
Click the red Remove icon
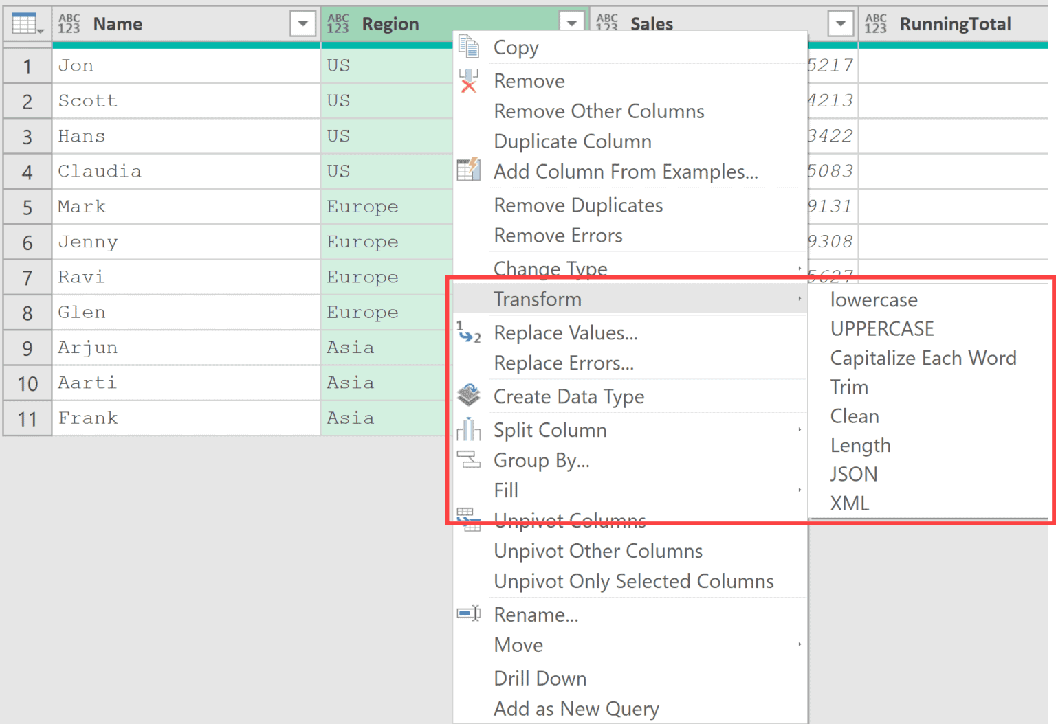click(x=470, y=82)
